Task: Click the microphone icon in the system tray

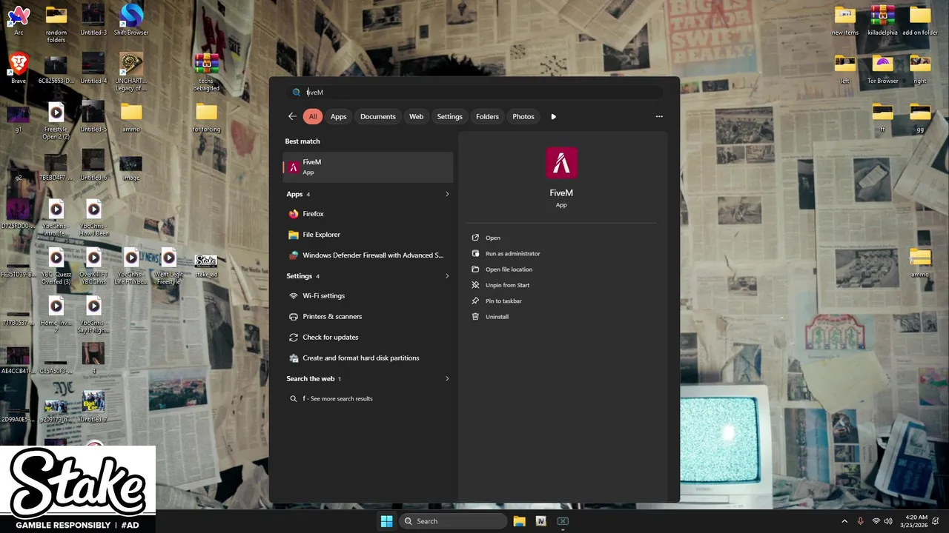Action: coord(860,521)
